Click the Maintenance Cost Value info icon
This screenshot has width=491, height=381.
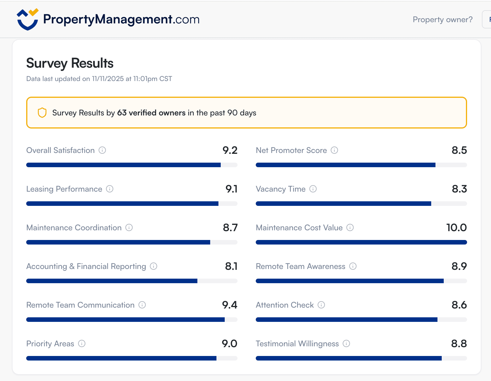(x=350, y=227)
